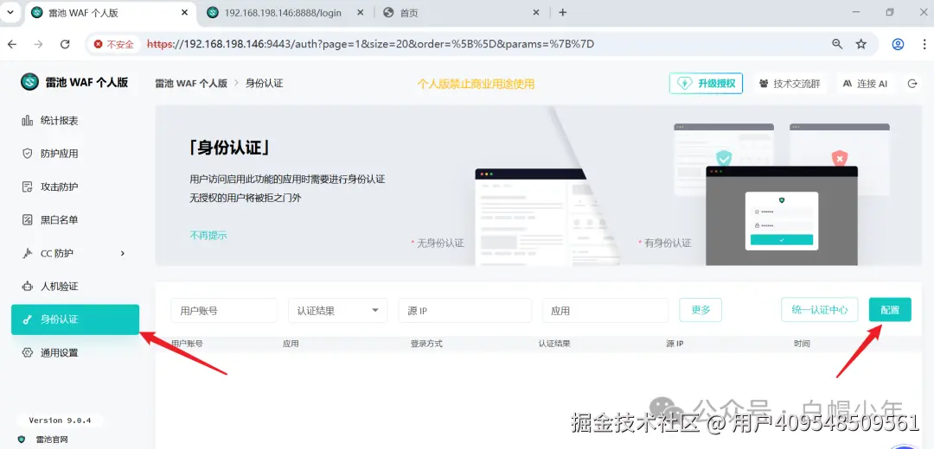Click the gear icon beside 通用设置
This screenshot has height=449, width=934.
coord(28,352)
